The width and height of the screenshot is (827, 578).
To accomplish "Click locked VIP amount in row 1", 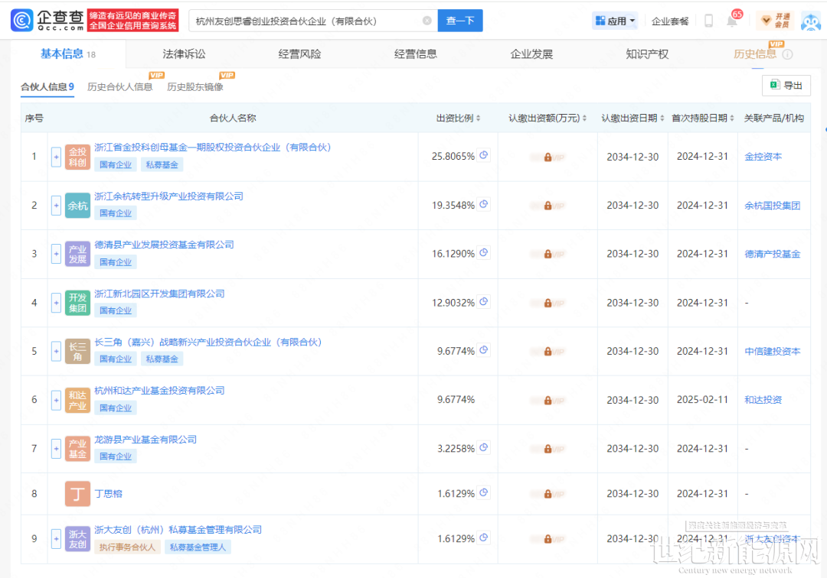I will point(548,157).
